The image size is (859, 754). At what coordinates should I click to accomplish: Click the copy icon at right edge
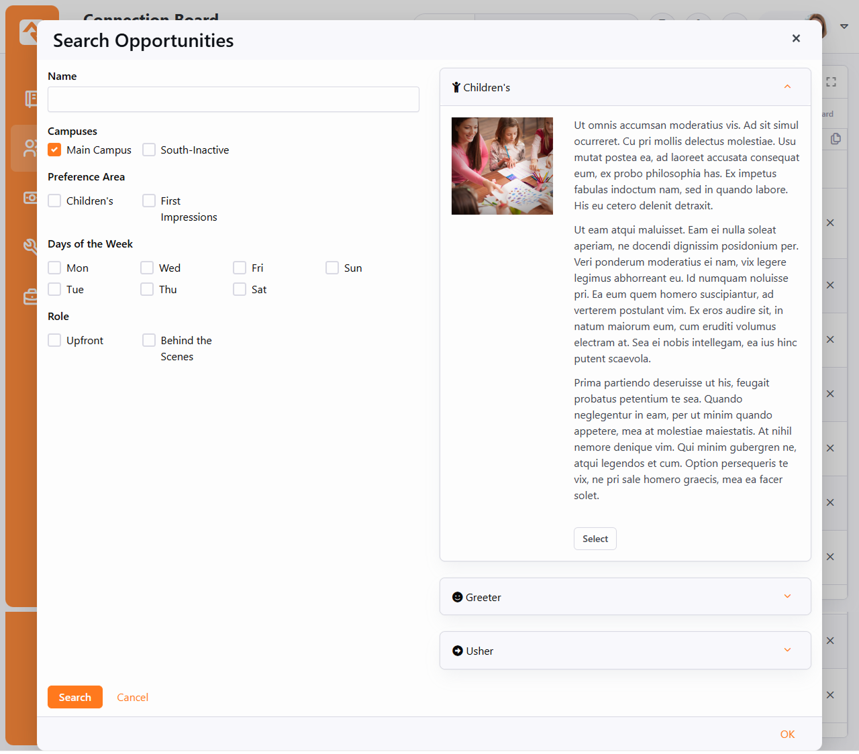coord(836,139)
